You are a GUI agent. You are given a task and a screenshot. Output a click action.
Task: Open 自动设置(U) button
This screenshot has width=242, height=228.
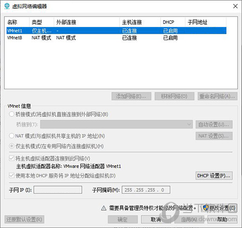(x=214, y=124)
